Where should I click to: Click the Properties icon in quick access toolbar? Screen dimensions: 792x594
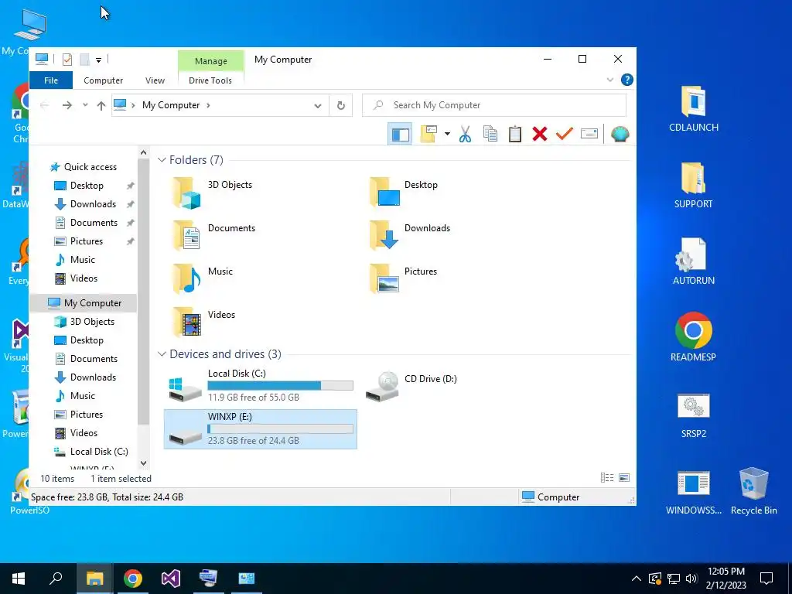pos(67,60)
